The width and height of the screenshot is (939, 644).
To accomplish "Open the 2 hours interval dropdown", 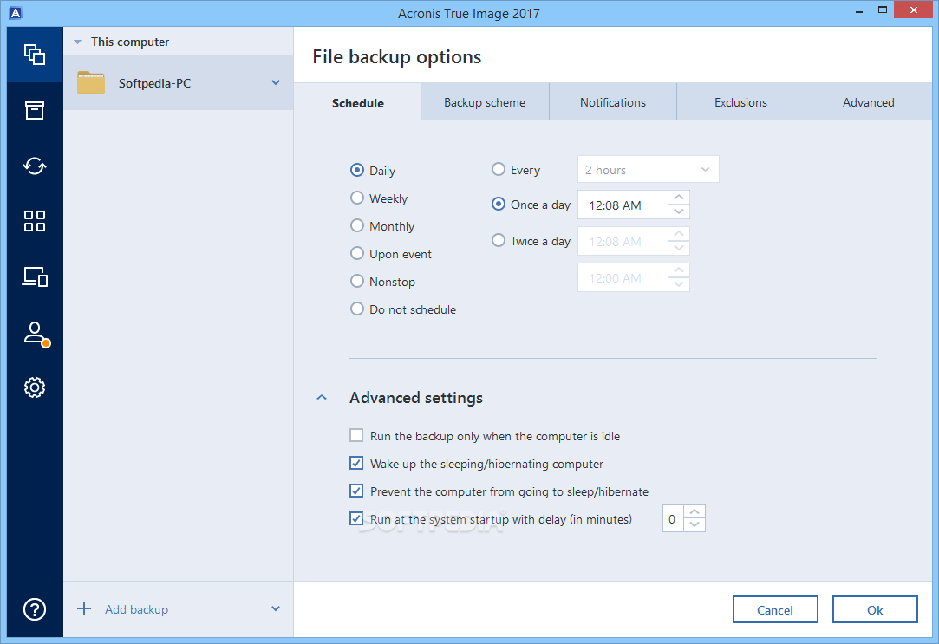I will (648, 169).
